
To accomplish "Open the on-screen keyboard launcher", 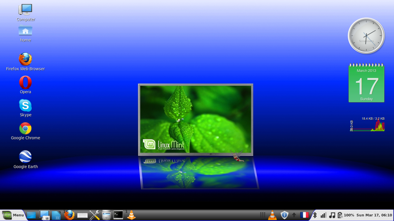I will tap(82, 215).
